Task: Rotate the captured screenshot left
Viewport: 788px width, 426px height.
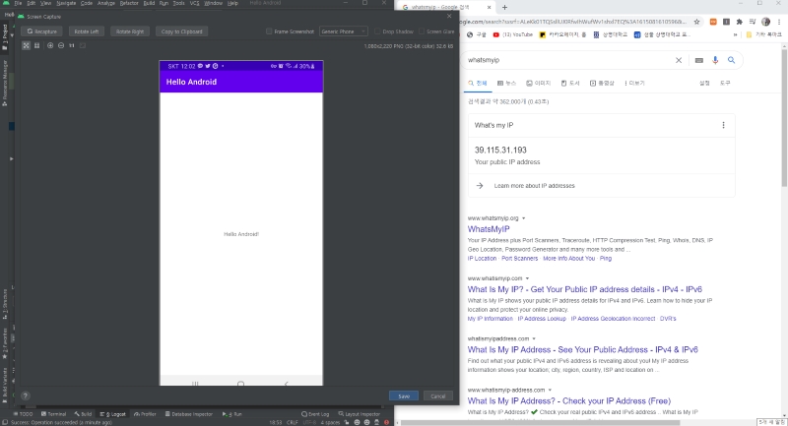Action: tap(87, 31)
